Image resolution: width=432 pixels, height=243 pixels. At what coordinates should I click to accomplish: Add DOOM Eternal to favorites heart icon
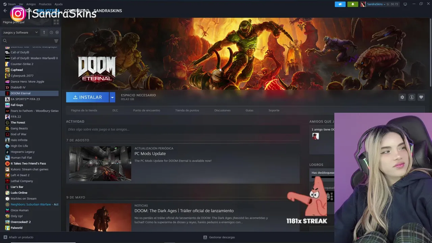pyautogui.click(x=421, y=97)
